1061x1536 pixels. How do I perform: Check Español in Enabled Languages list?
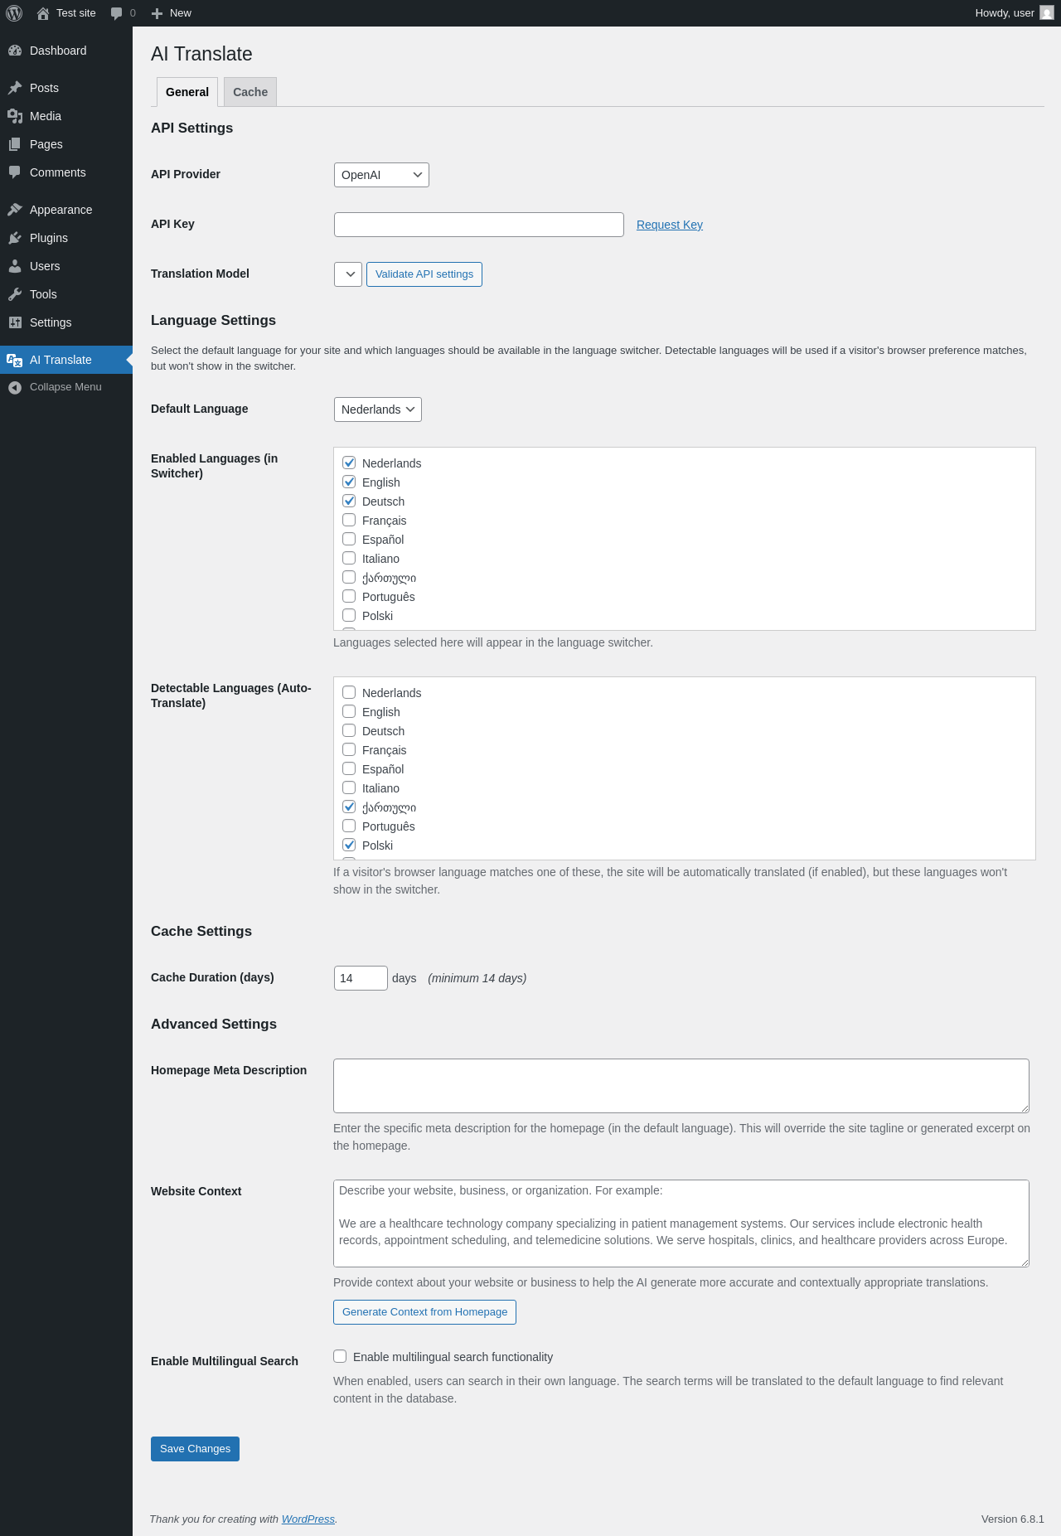[349, 539]
